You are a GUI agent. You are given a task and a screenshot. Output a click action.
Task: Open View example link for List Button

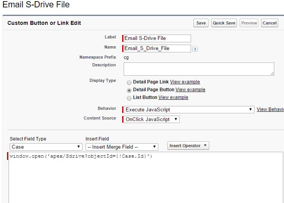click(173, 97)
